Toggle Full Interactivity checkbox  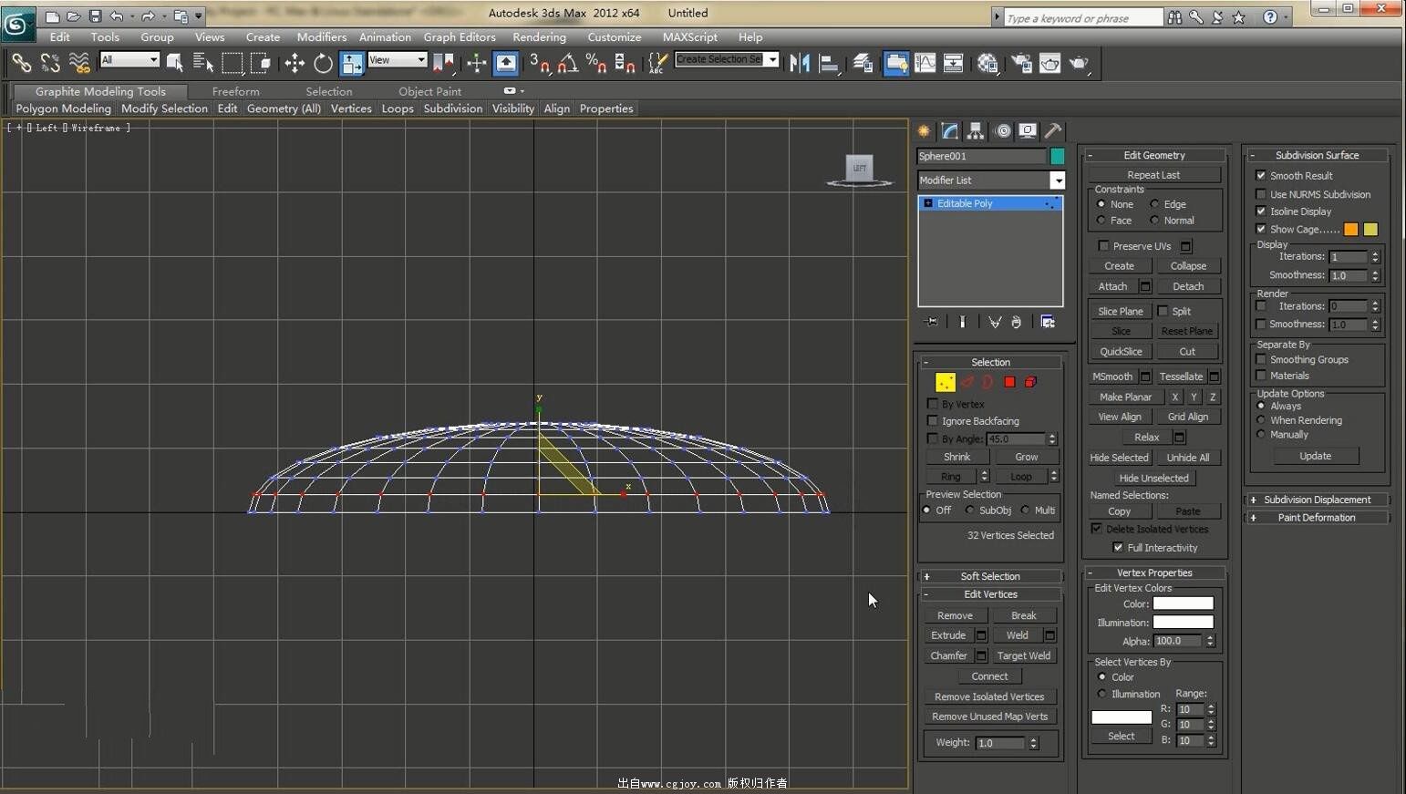coord(1118,548)
